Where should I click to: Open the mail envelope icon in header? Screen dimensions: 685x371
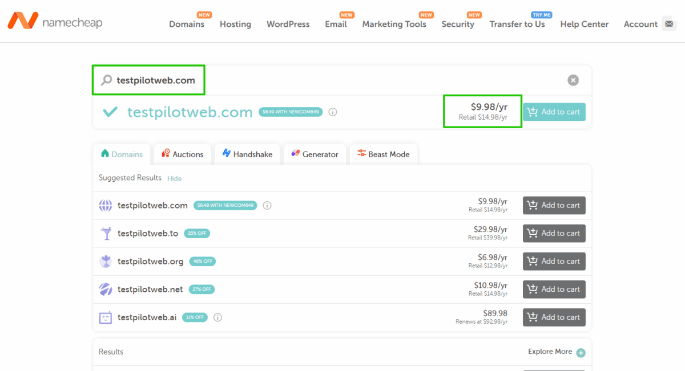click(669, 24)
